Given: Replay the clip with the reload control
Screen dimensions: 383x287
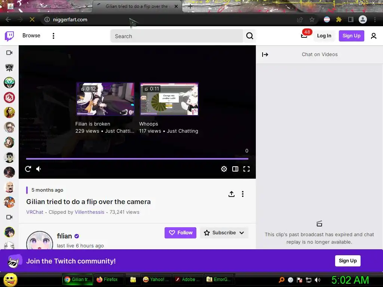Looking at the screenshot, I should pyautogui.click(x=28, y=169).
